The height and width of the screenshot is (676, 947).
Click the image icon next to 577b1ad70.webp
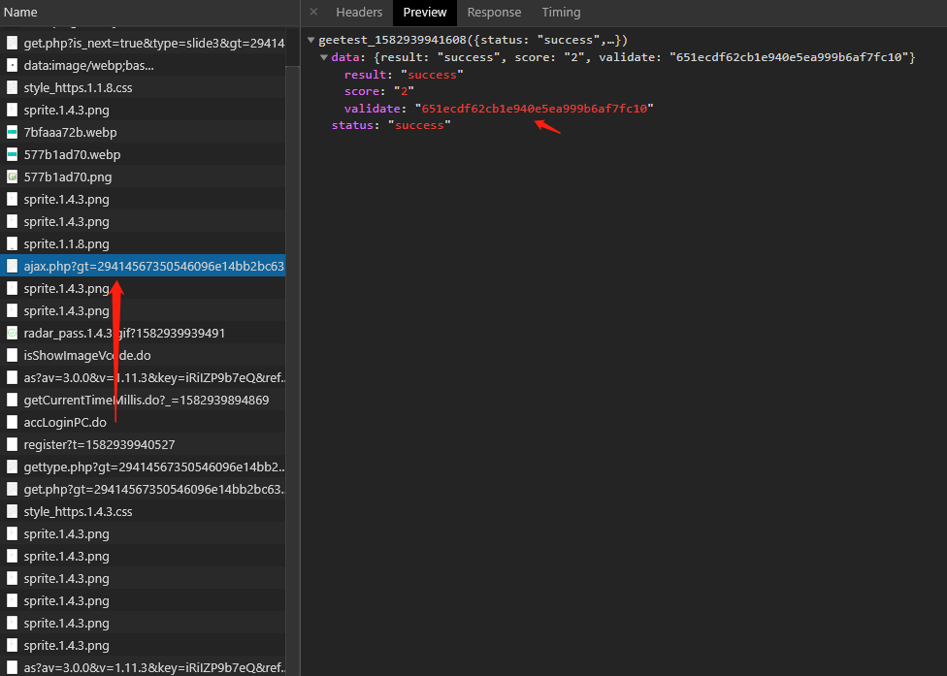coord(12,154)
